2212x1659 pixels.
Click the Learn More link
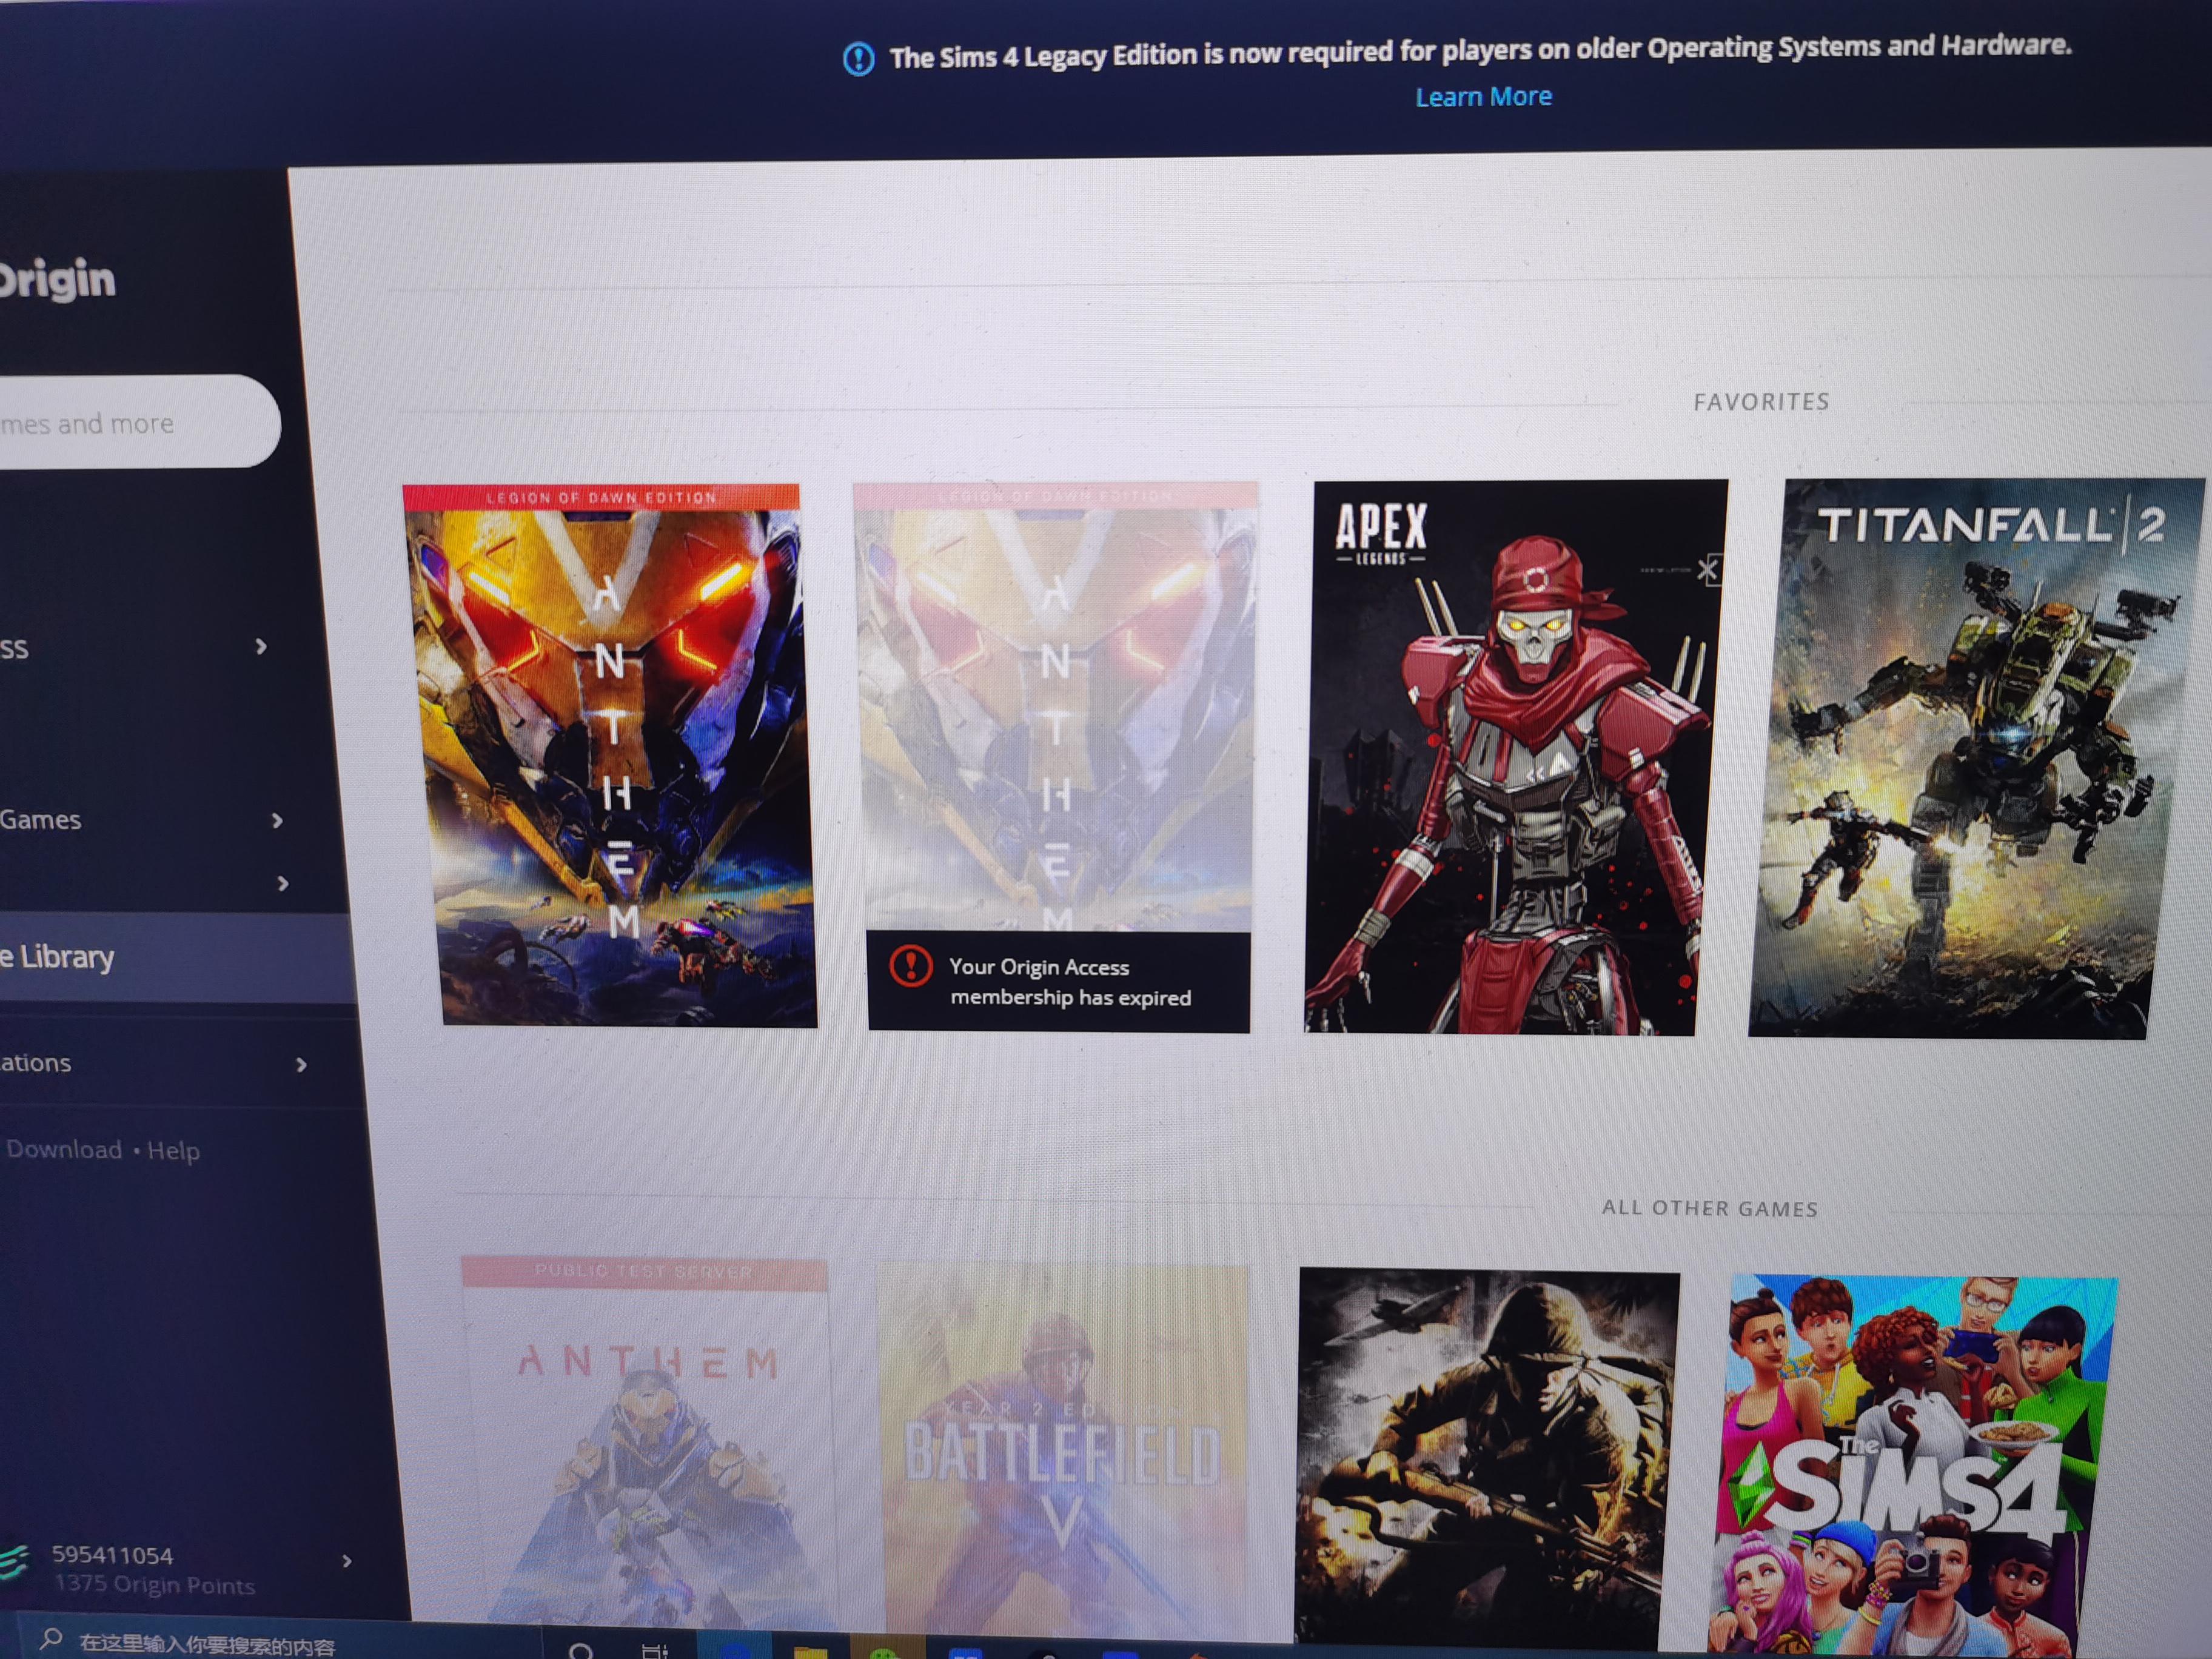point(1483,97)
